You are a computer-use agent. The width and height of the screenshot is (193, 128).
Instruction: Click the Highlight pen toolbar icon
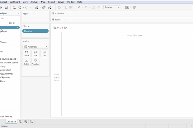coord(79,7)
